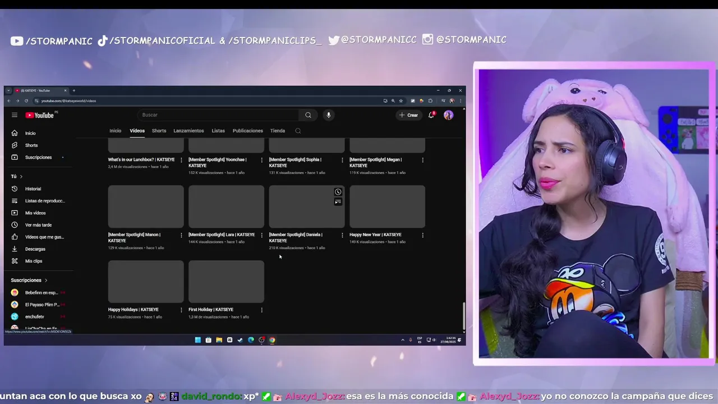Screen dimensions: 718x404
Task: Click the What's in our Lunchbox title
Action: point(141,159)
